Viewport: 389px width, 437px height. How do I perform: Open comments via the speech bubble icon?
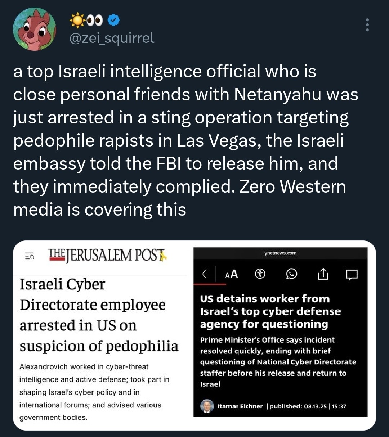pyautogui.click(x=352, y=275)
